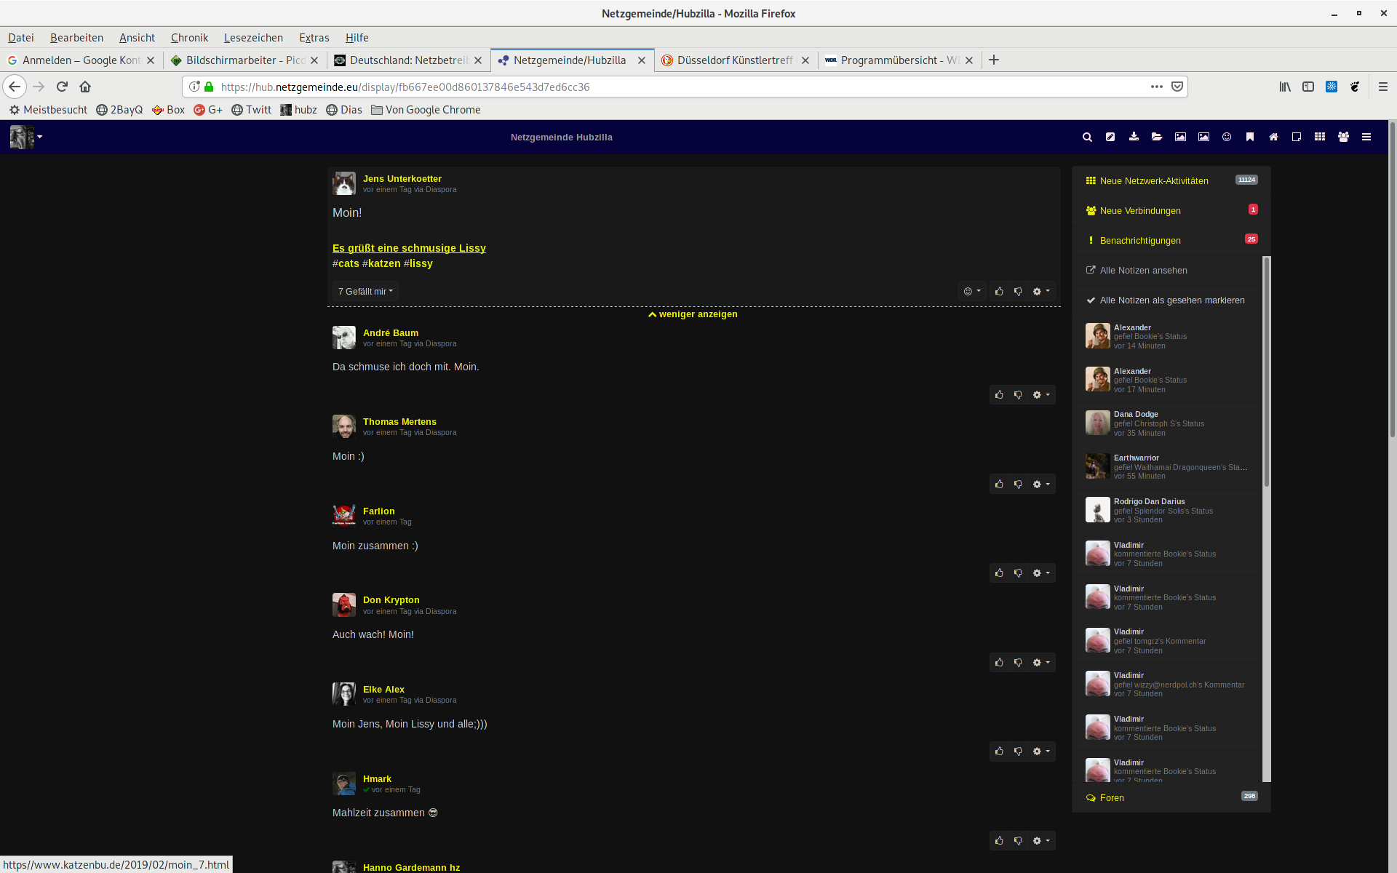Open Earthwarrior notification entry
This screenshot has height=873, width=1397.
pyautogui.click(x=1167, y=467)
